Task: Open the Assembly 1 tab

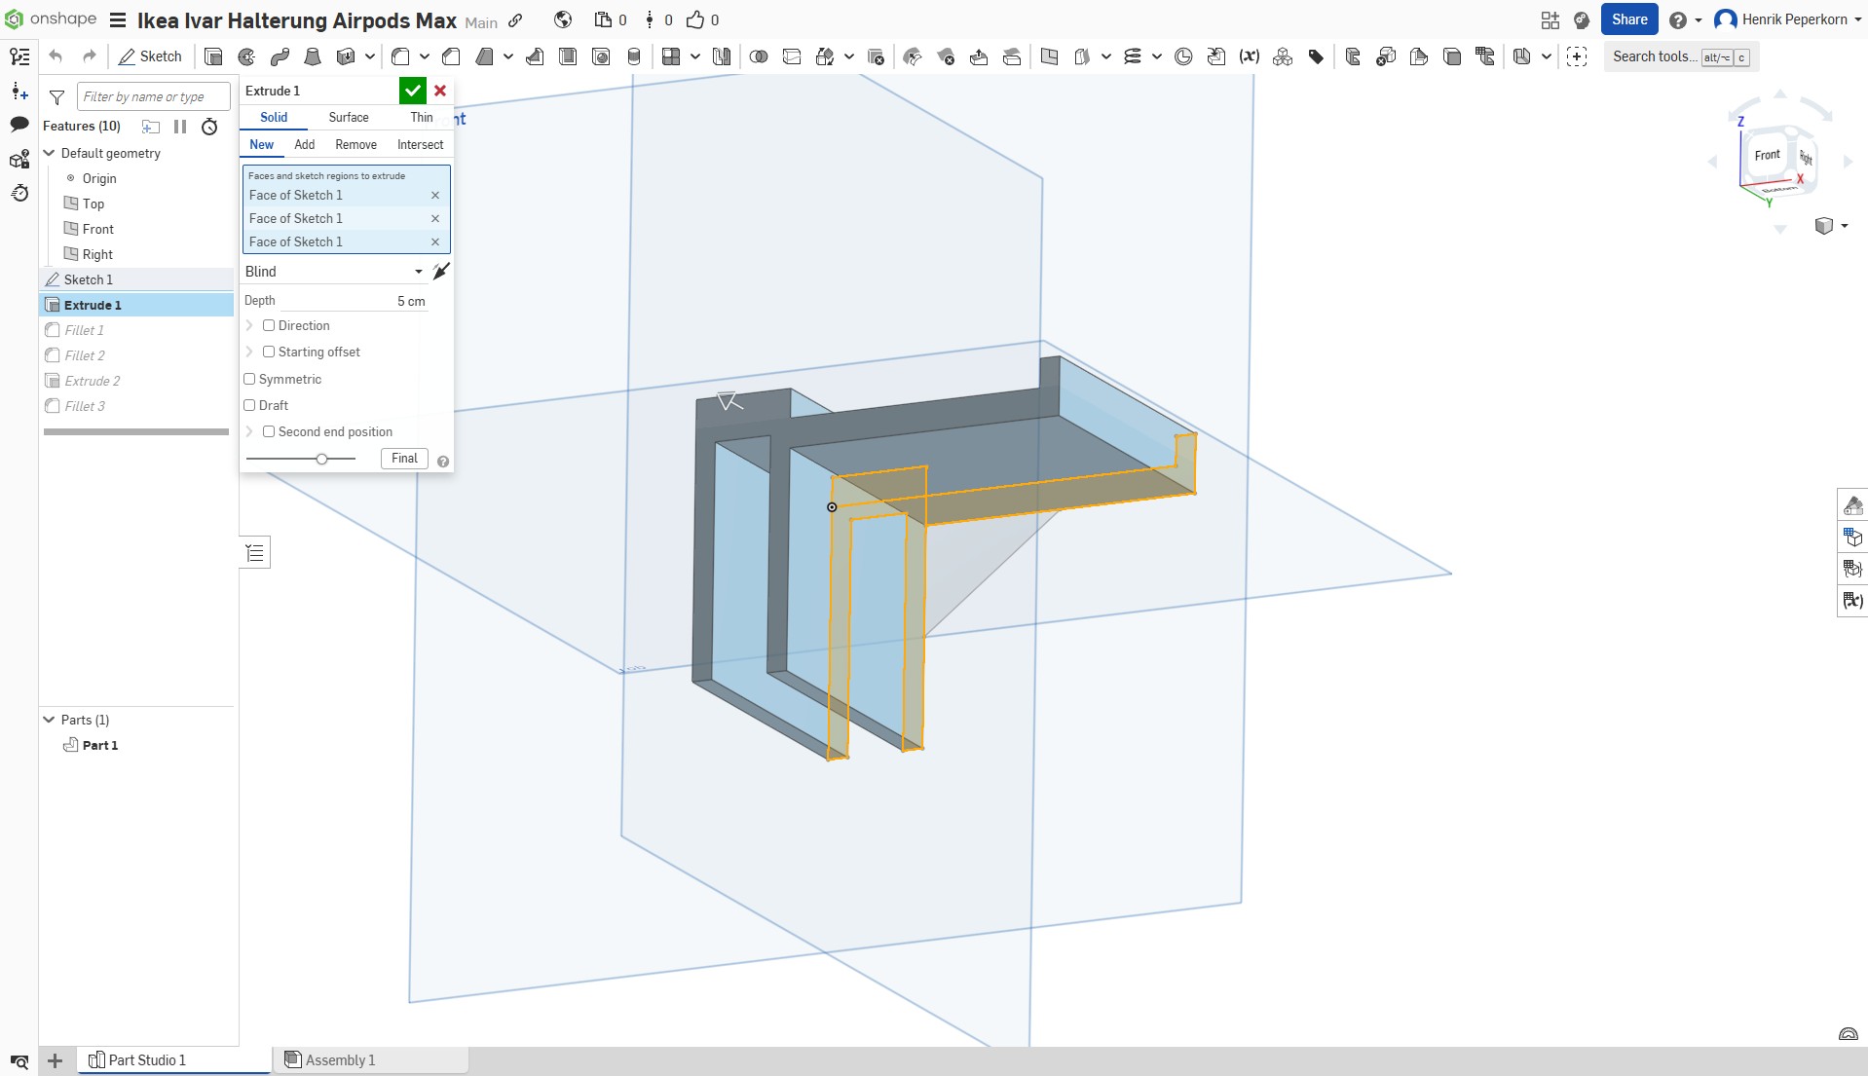Action: click(x=339, y=1060)
